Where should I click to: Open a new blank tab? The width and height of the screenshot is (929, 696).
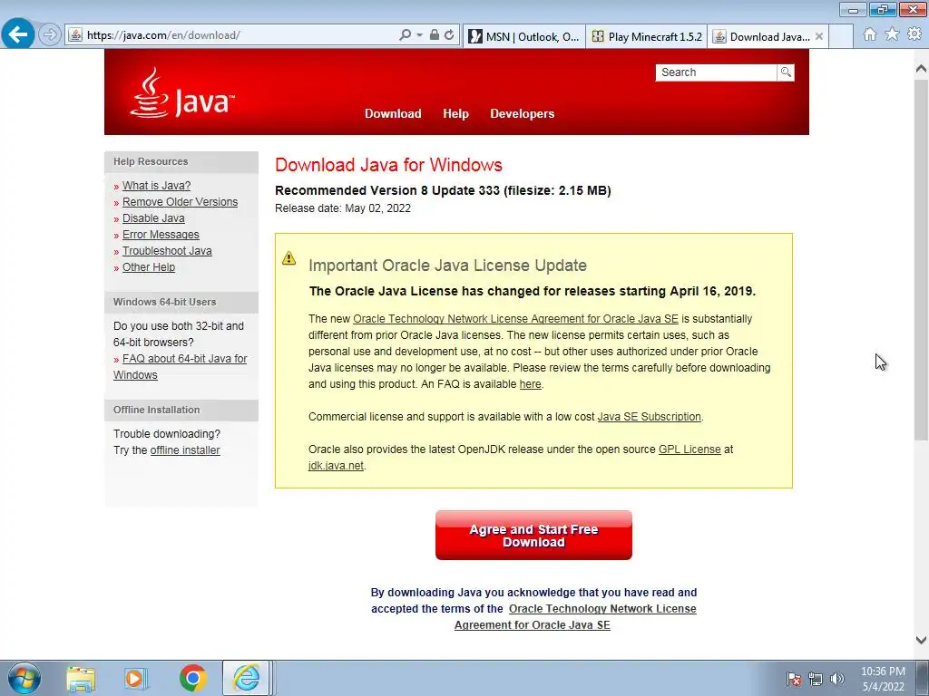click(841, 36)
